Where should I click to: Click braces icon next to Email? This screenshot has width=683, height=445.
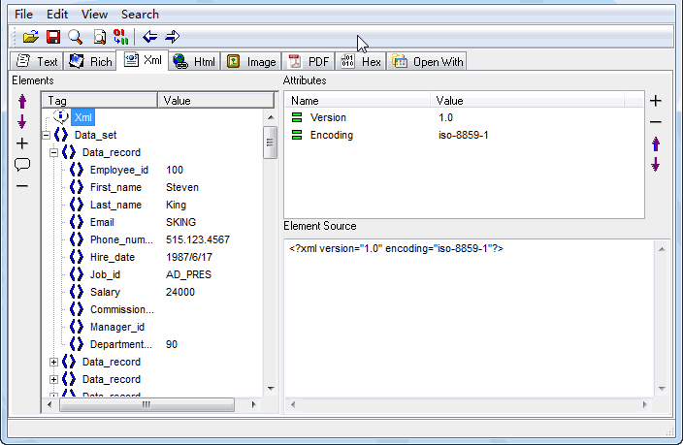point(77,222)
